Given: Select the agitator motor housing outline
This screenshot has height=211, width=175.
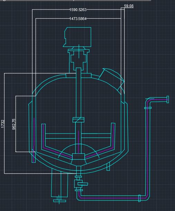Looking at the screenshot, I should tap(77, 37).
